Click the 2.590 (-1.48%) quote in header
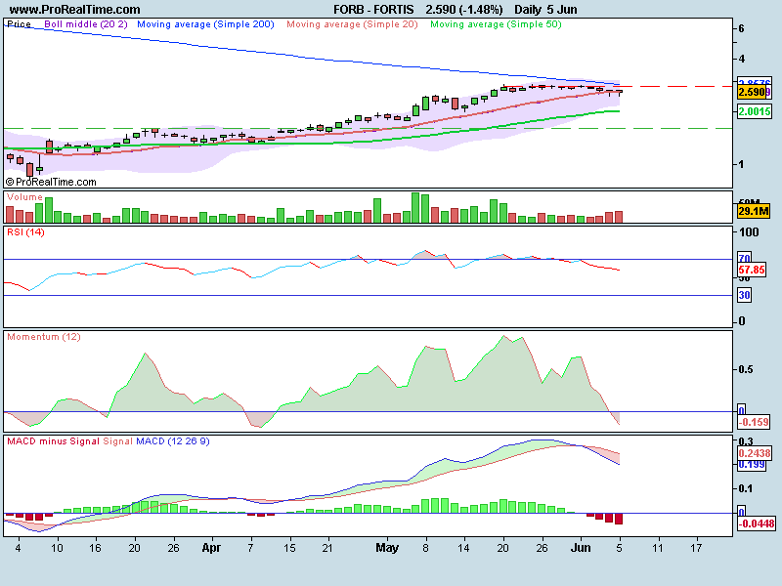 point(463,10)
